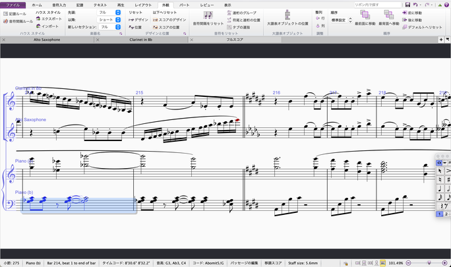Open help with purple question mark
The image size is (451, 267).
pos(446,5)
